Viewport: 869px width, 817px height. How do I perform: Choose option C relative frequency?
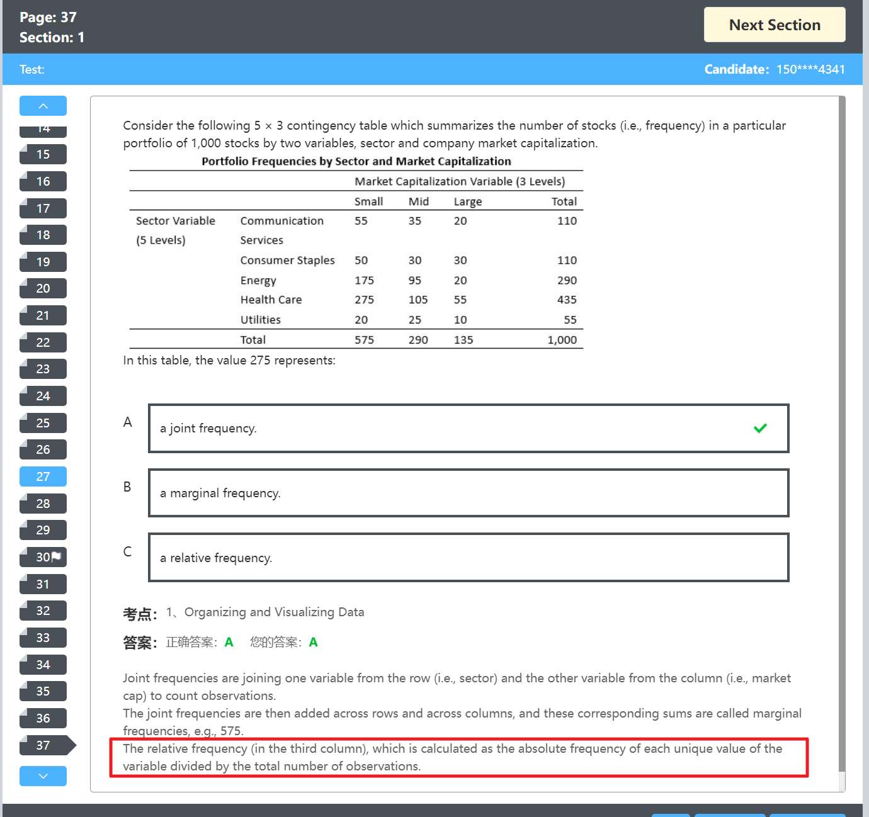coord(469,558)
